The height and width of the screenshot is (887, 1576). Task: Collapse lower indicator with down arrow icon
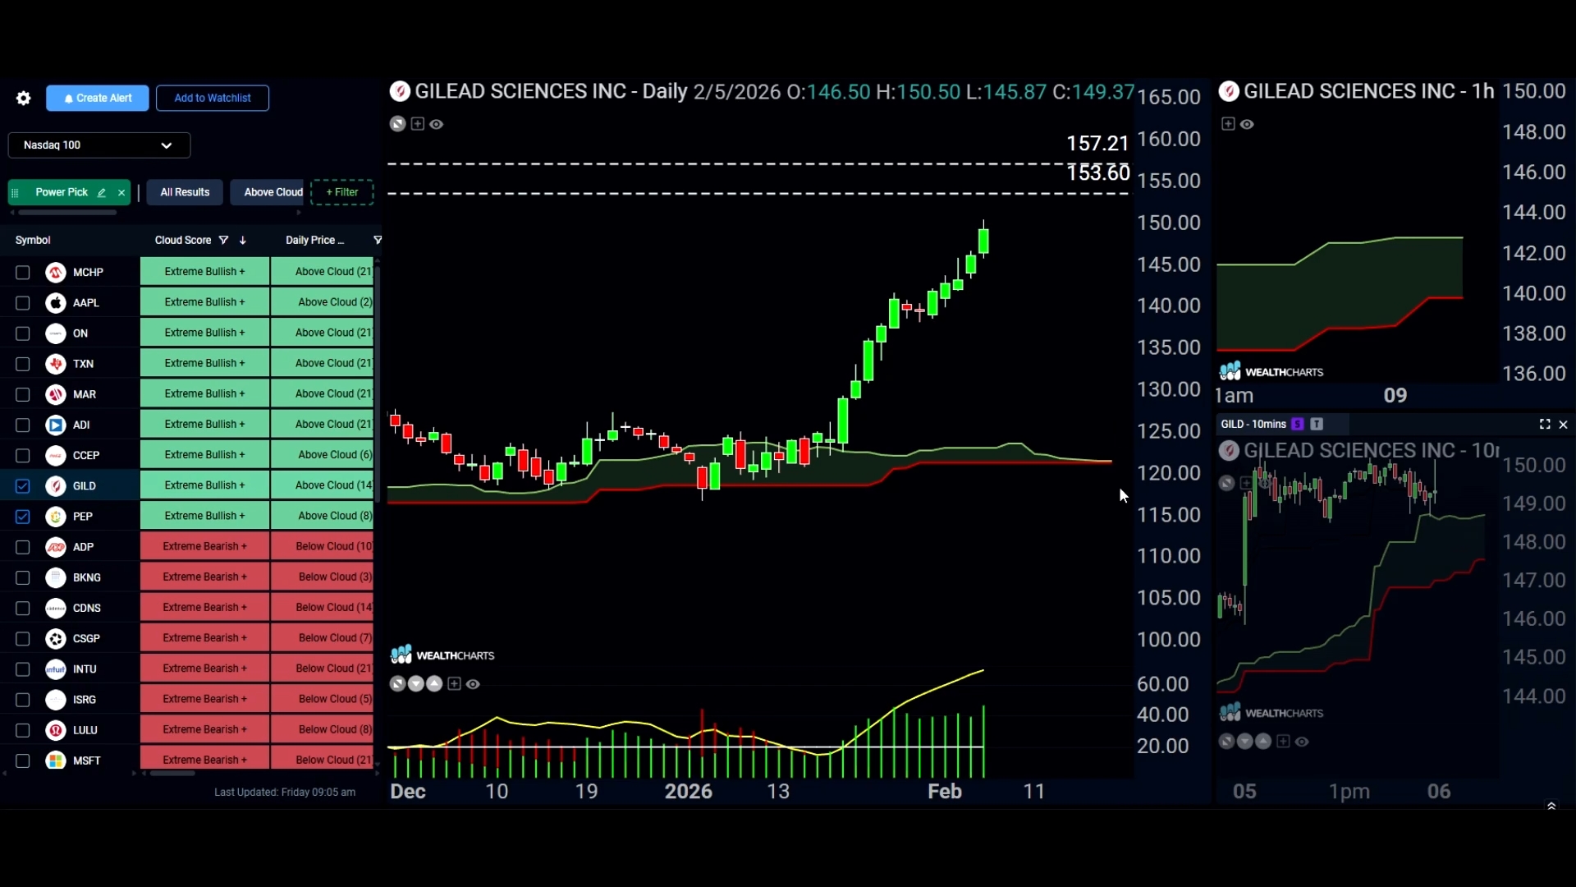pyautogui.click(x=416, y=684)
